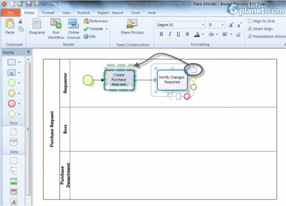Select the End Event red circle in Palette

click(11, 104)
